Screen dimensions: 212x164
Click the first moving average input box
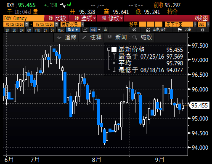tap(143, 24)
